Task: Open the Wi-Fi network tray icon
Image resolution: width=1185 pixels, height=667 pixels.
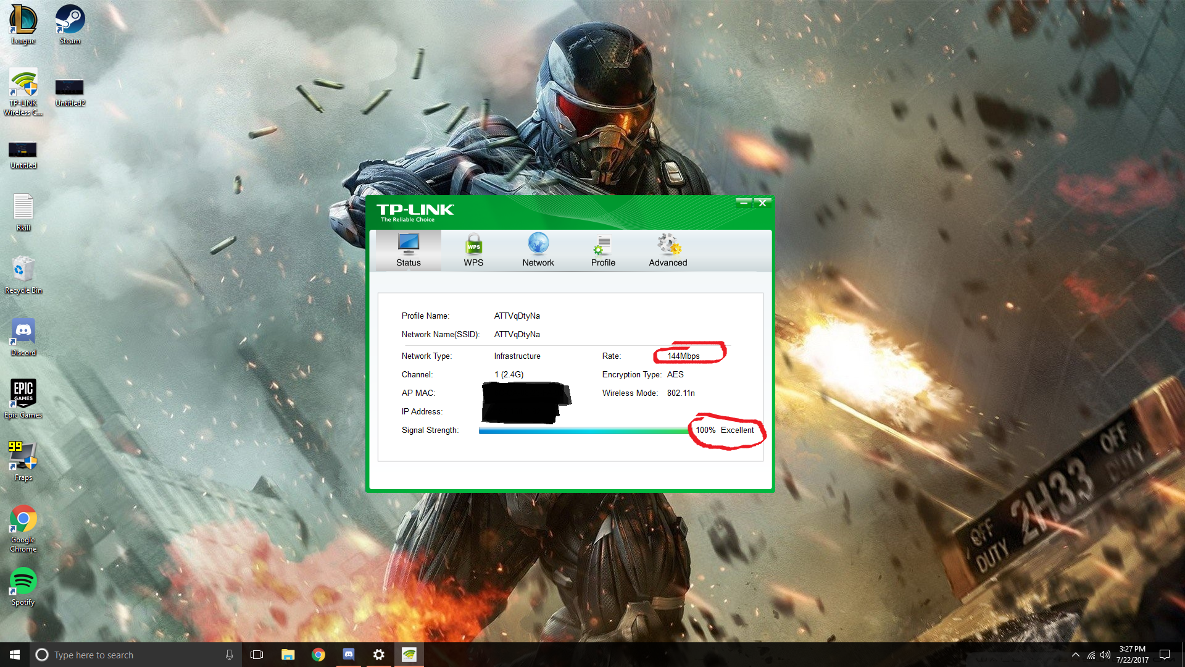Action: (x=1091, y=655)
